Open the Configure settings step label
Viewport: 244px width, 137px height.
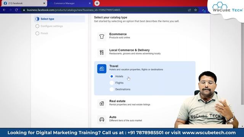52,26
